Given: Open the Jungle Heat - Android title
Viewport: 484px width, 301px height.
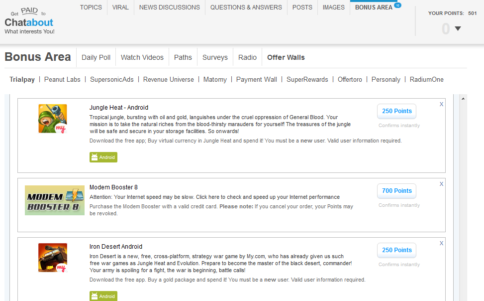Looking at the screenshot, I should [119, 107].
